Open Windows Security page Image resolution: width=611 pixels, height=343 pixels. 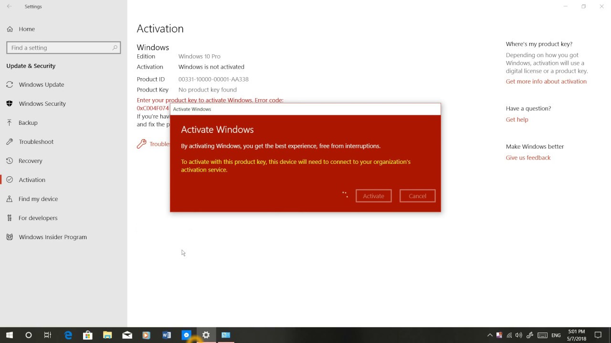(x=42, y=104)
